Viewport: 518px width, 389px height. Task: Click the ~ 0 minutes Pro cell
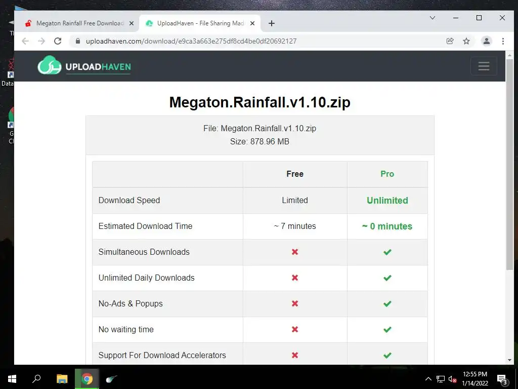pos(387,226)
